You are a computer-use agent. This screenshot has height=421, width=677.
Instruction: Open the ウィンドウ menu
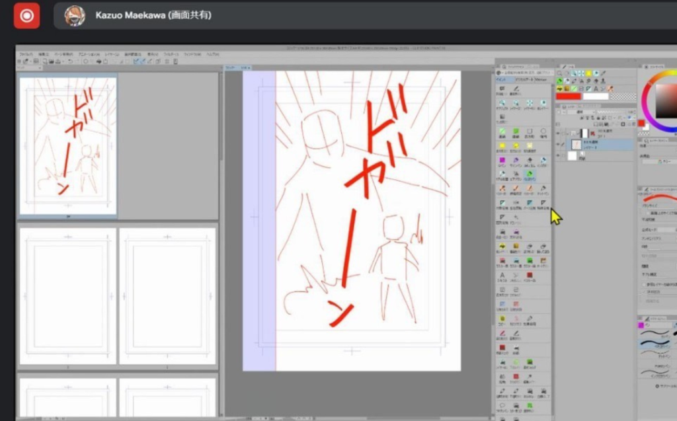pos(192,54)
